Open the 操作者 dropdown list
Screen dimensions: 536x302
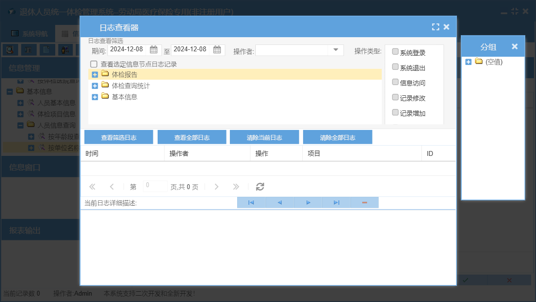click(336, 50)
